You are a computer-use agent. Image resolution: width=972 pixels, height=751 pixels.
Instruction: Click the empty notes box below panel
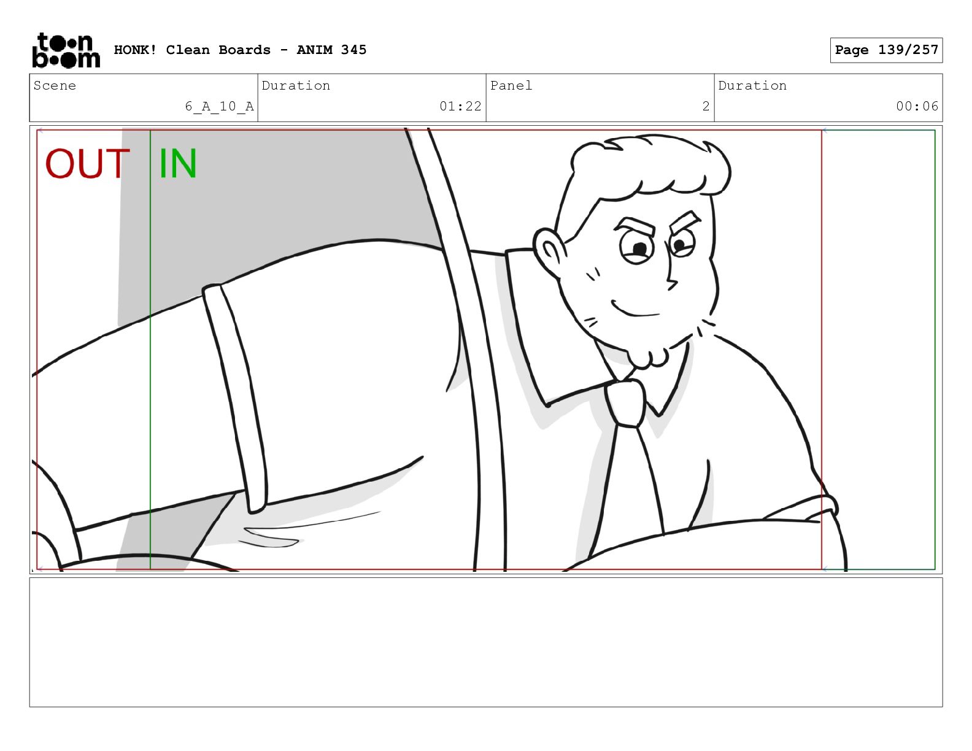tap(485, 642)
